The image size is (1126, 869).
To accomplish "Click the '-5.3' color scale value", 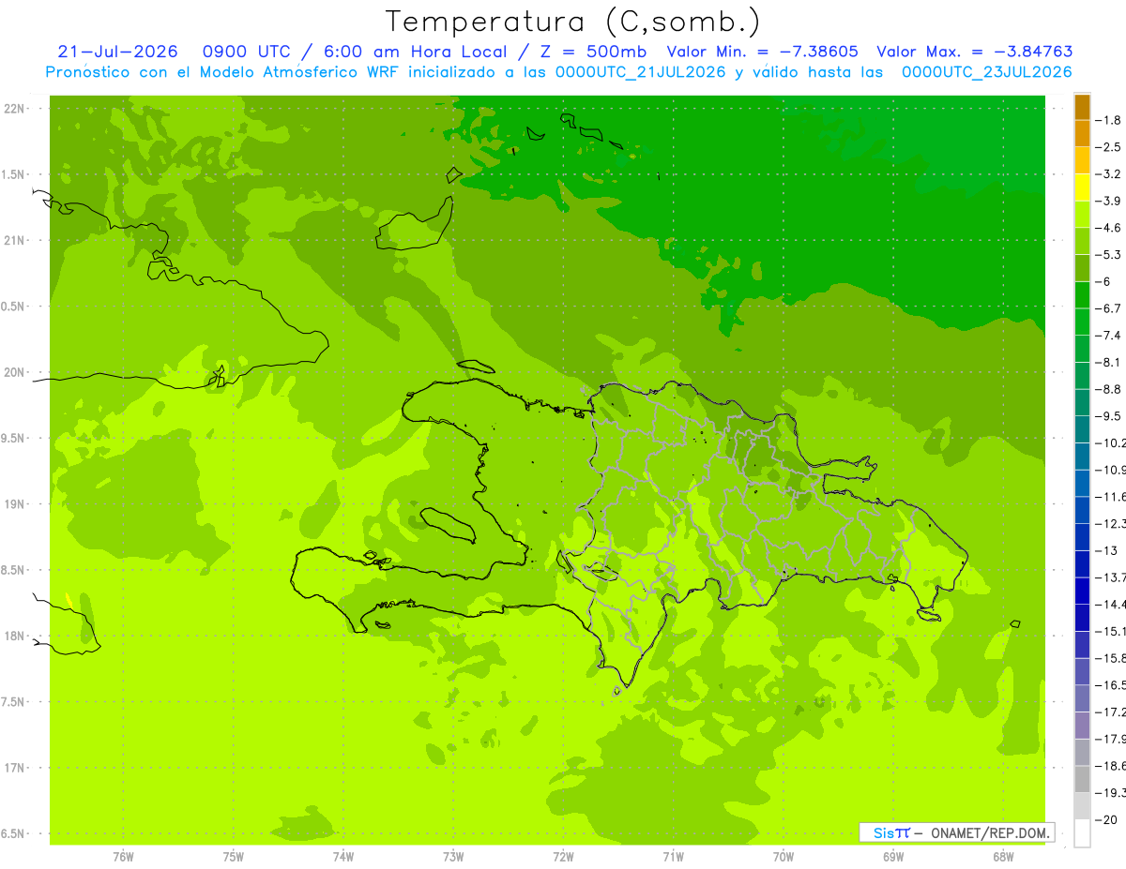I will tap(1108, 254).
